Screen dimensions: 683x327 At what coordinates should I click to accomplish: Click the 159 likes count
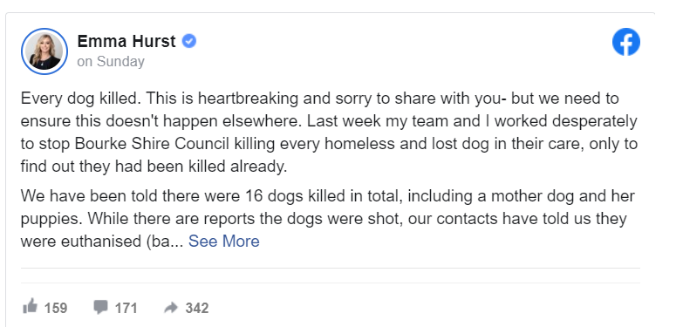(56, 309)
